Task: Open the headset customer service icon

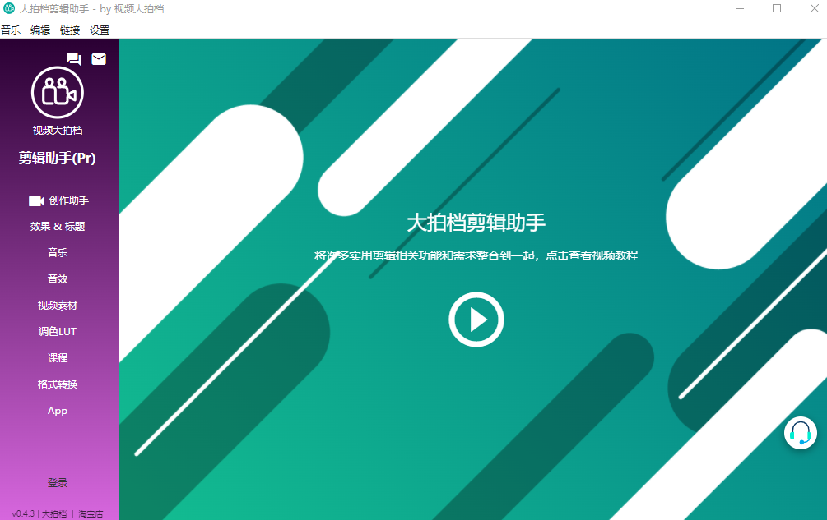Action: (800, 433)
